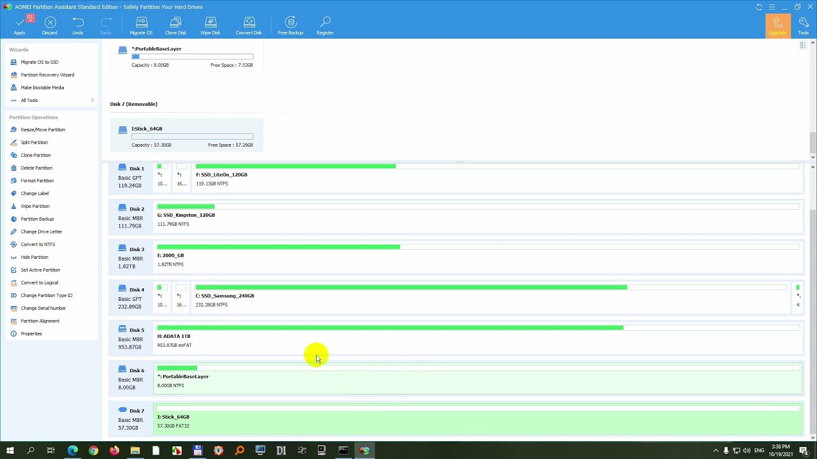The height and width of the screenshot is (459, 817).
Task: Show hidden system tray icons
Action: [x=715, y=451]
